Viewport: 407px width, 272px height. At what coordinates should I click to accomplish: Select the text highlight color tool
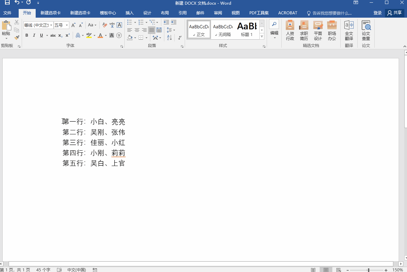pos(89,35)
